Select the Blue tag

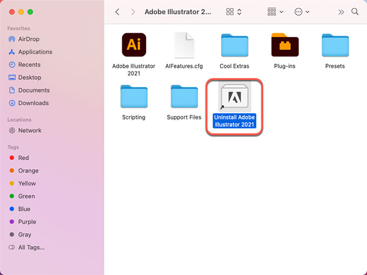click(19, 209)
